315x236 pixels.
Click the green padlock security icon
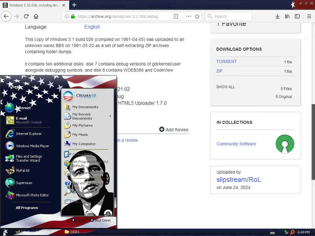point(73,16)
